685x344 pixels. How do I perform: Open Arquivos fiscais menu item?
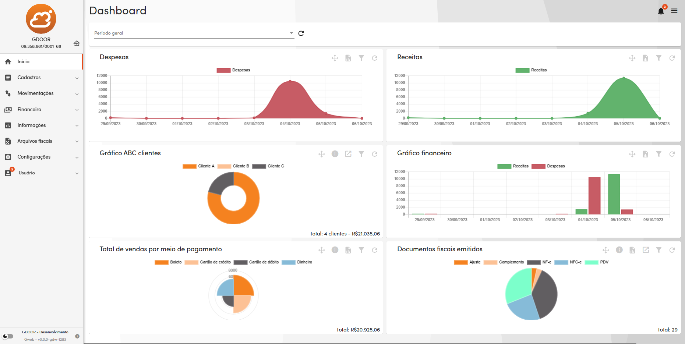coord(41,141)
